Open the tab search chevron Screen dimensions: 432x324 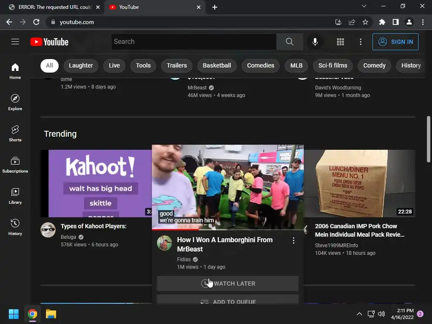364,6
